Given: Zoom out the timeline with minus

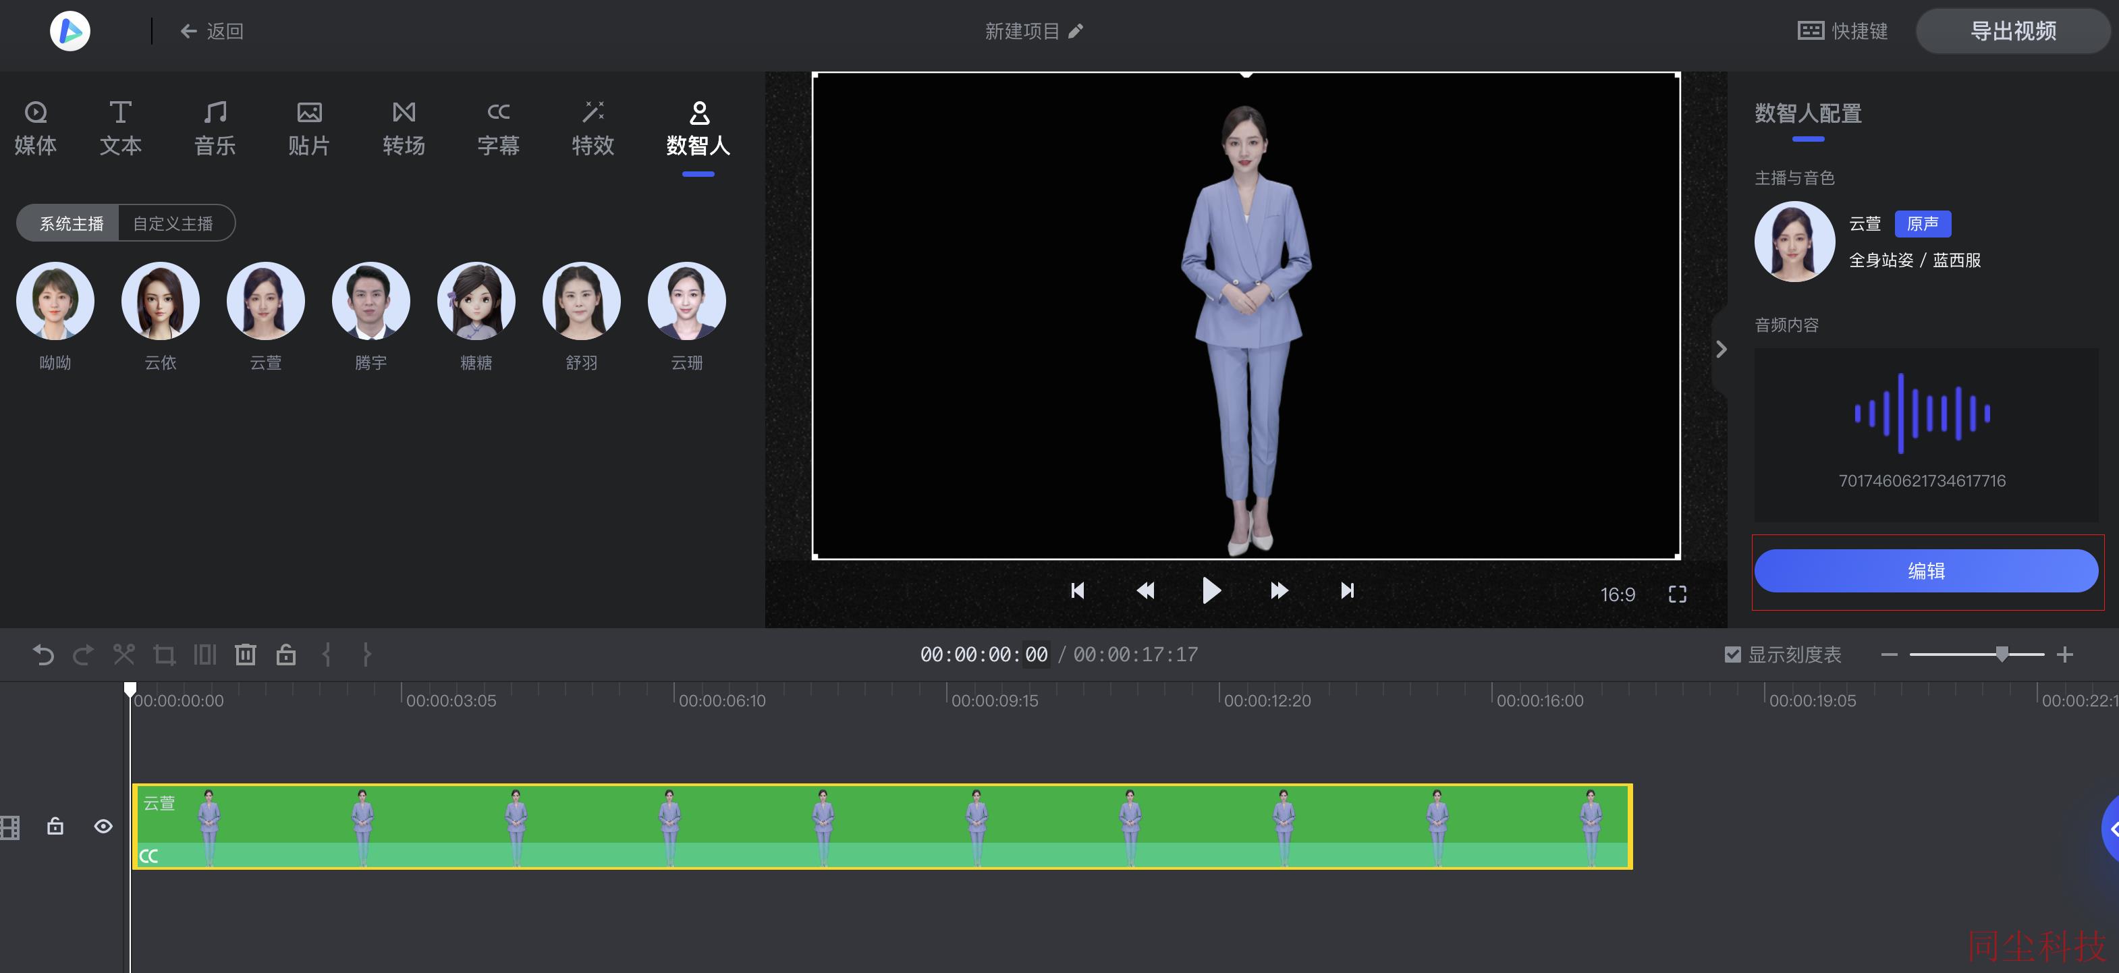Looking at the screenshot, I should (1890, 655).
